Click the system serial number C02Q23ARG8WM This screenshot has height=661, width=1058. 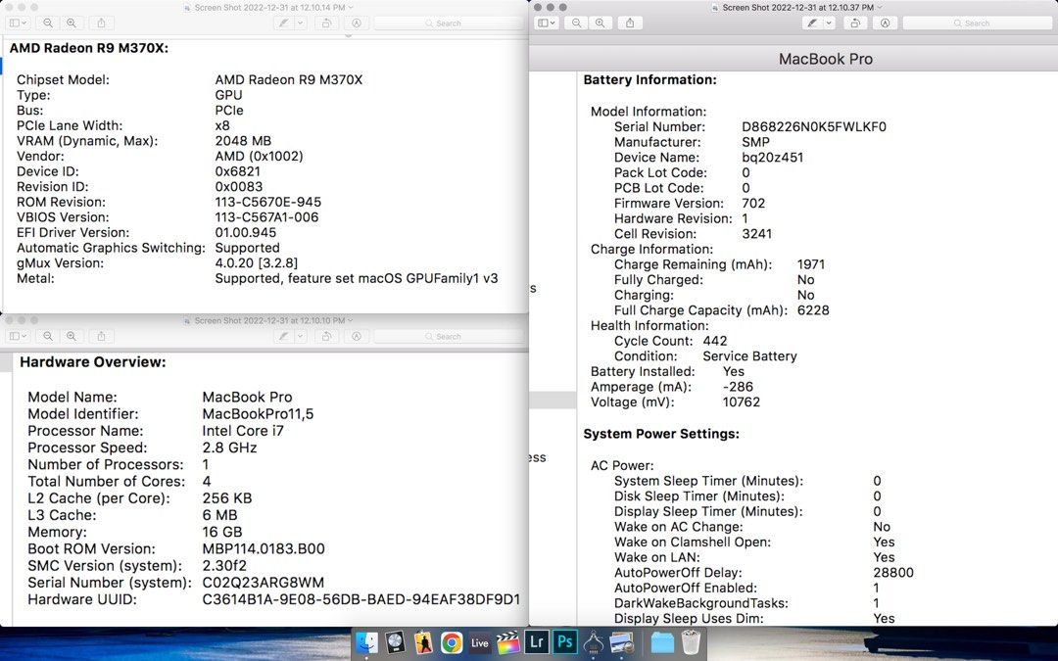(264, 583)
